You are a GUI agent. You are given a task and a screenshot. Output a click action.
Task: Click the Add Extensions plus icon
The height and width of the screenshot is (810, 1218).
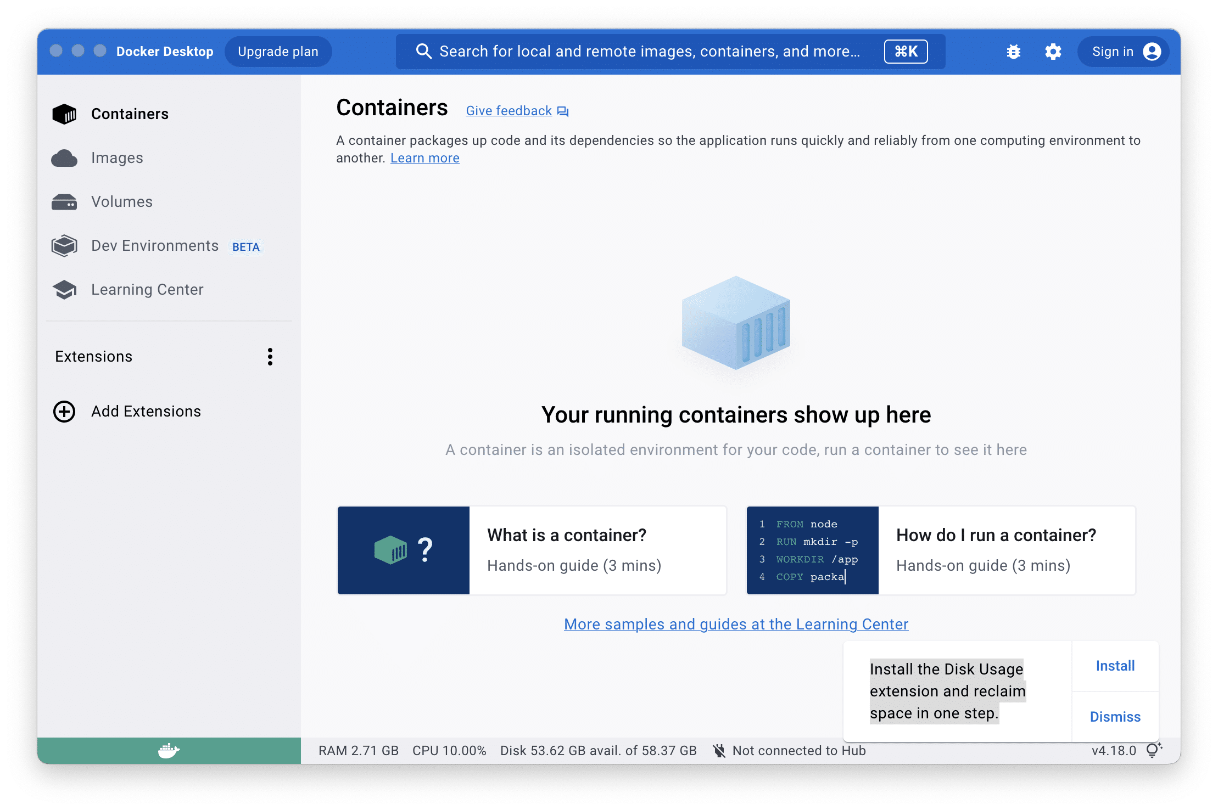click(64, 412)
